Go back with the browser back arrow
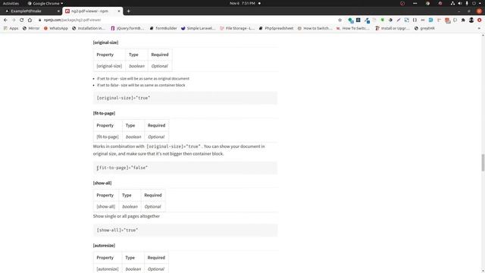 point(5,20)
